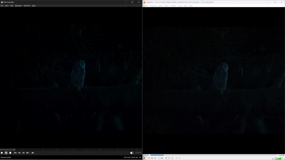Open the Play menu in MPC-HC
This screenshot has height=160, width=285.
[x=12, y=6]
